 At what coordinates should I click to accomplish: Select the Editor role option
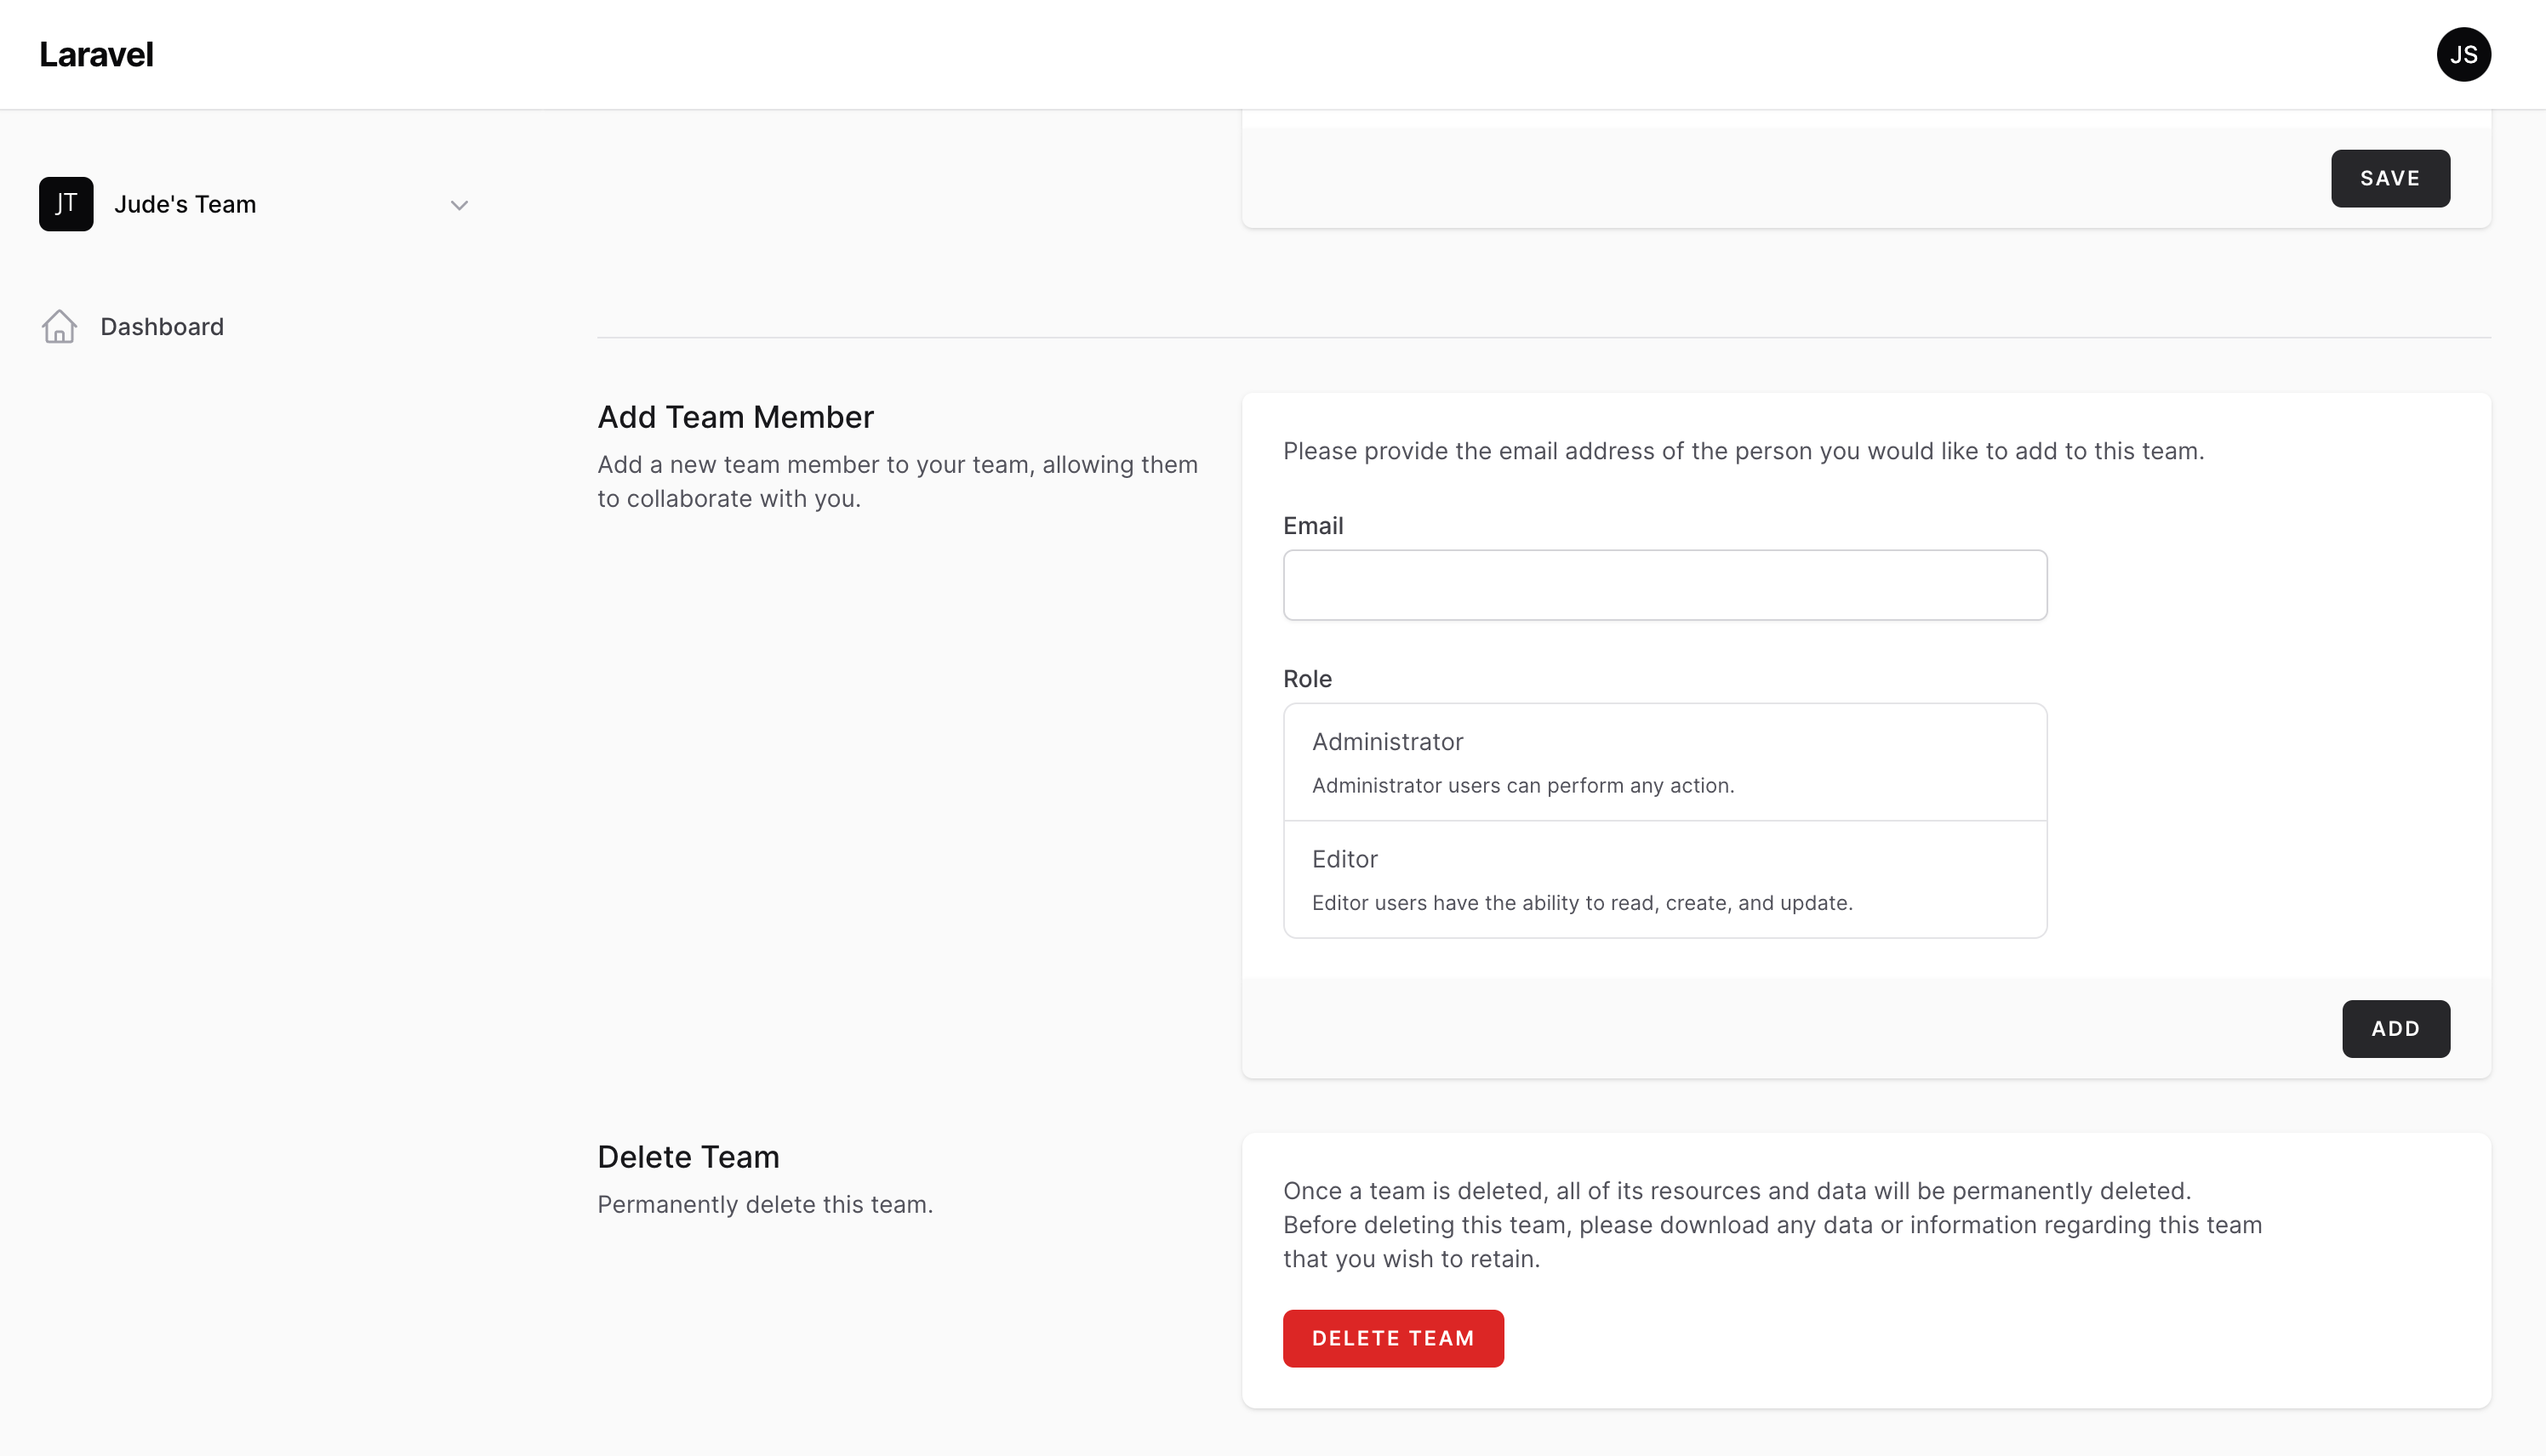1664,879
